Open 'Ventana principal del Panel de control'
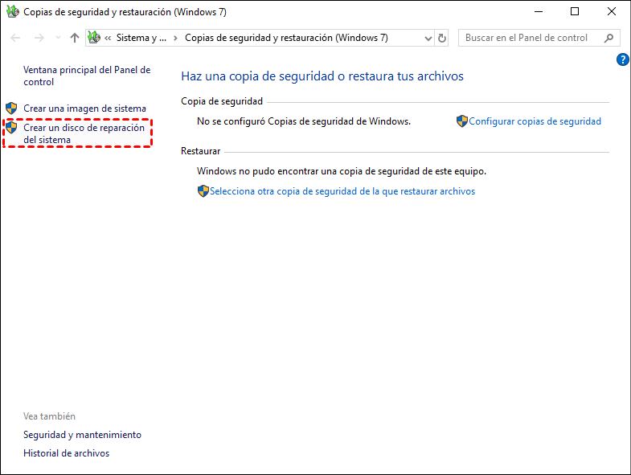631x475 pixels. coord(87,76)
